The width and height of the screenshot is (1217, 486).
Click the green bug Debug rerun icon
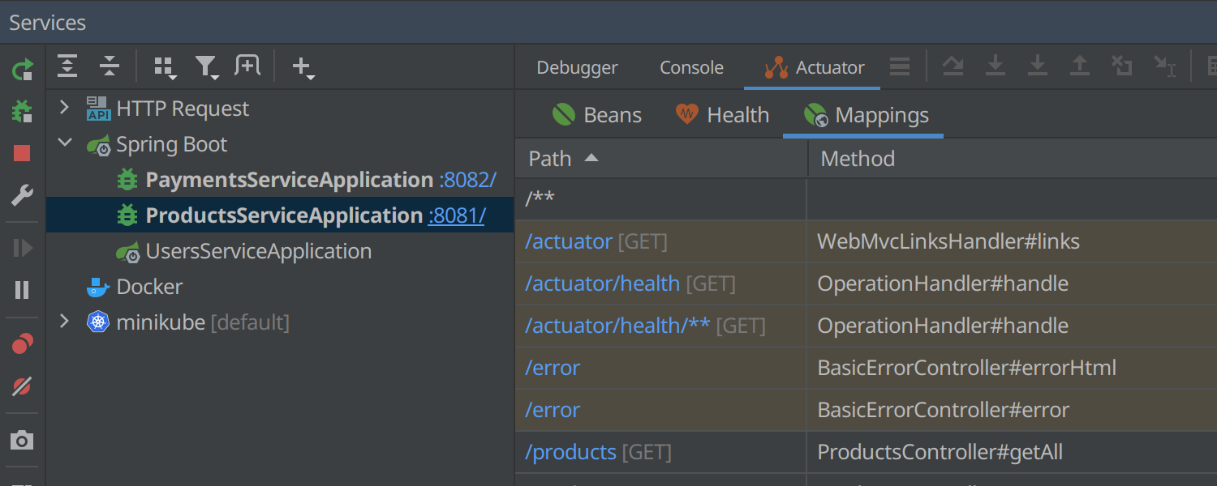point(22,111)
